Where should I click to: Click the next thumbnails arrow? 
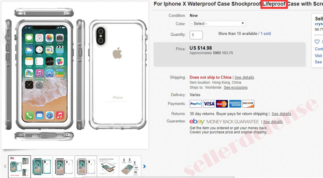(x=145, y=166)
